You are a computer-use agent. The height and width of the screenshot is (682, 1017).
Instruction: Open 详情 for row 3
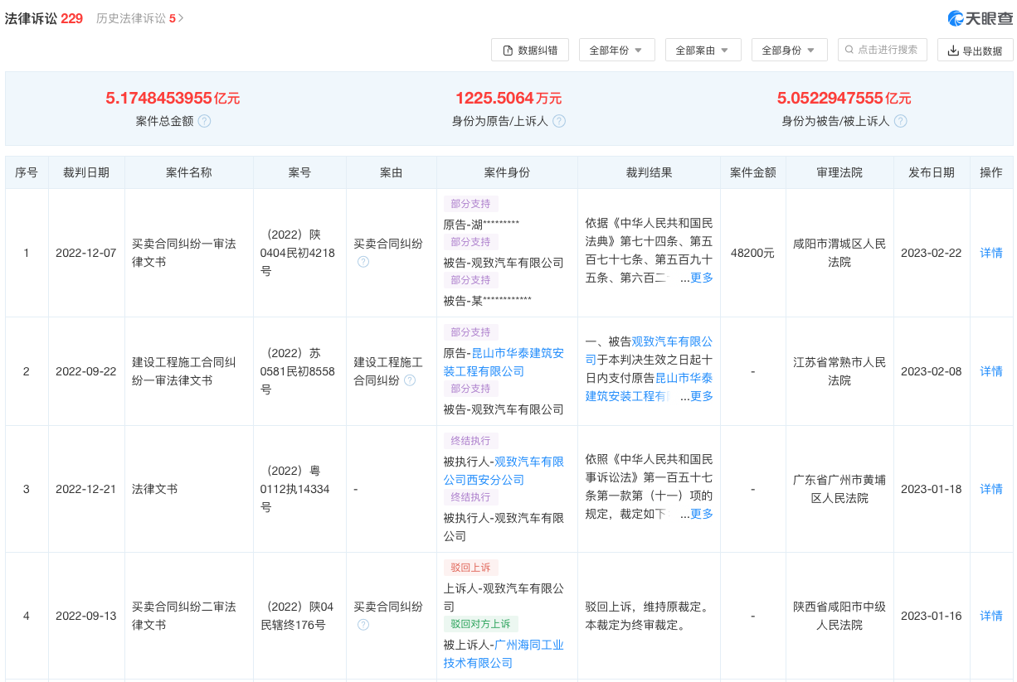click(991, 489)
